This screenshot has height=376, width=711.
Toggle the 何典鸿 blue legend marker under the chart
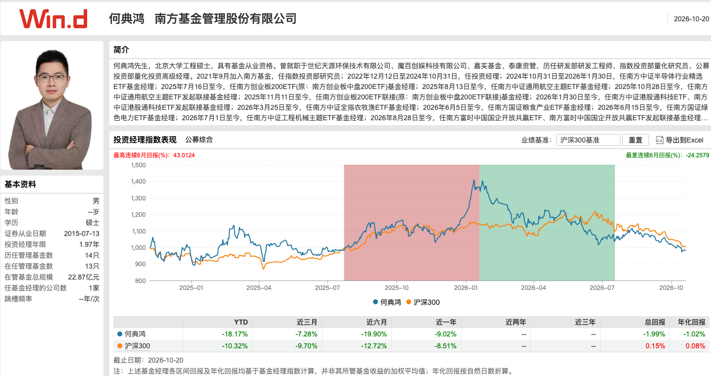coord(375,302)
